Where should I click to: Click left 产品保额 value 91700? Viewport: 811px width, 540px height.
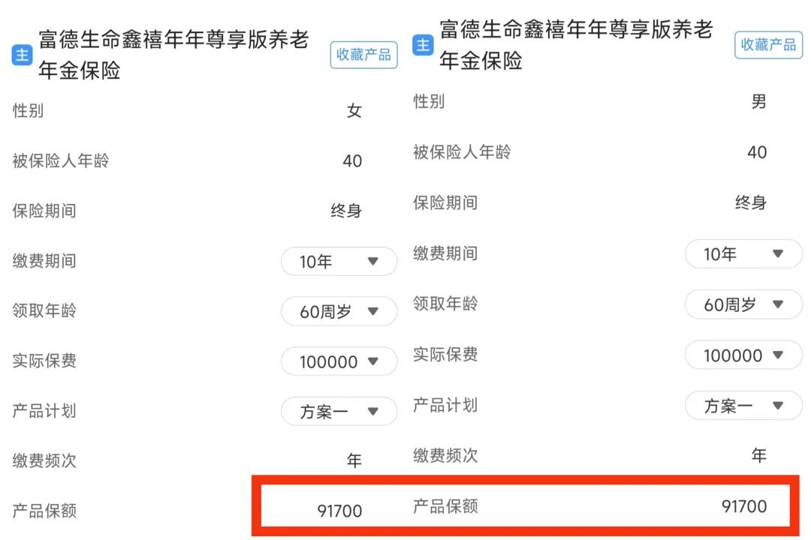point(339,511)
